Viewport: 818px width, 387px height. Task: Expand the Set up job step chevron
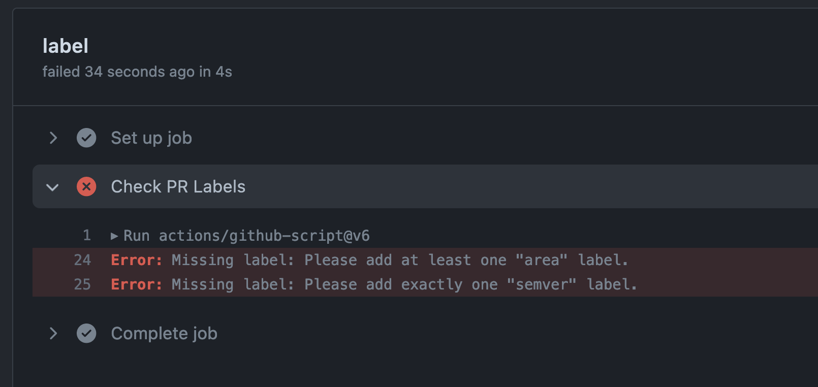[53, 138]
